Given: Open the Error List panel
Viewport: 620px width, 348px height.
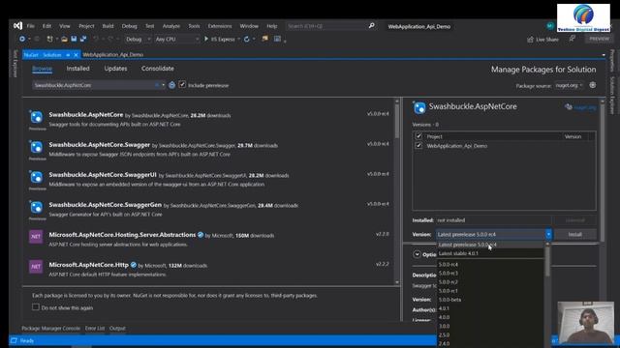Looking at the screenshot, I should (95, 329).
